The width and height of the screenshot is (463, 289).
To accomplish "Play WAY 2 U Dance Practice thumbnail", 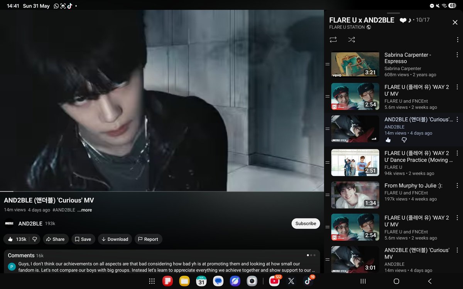I will tap(355, 162).
